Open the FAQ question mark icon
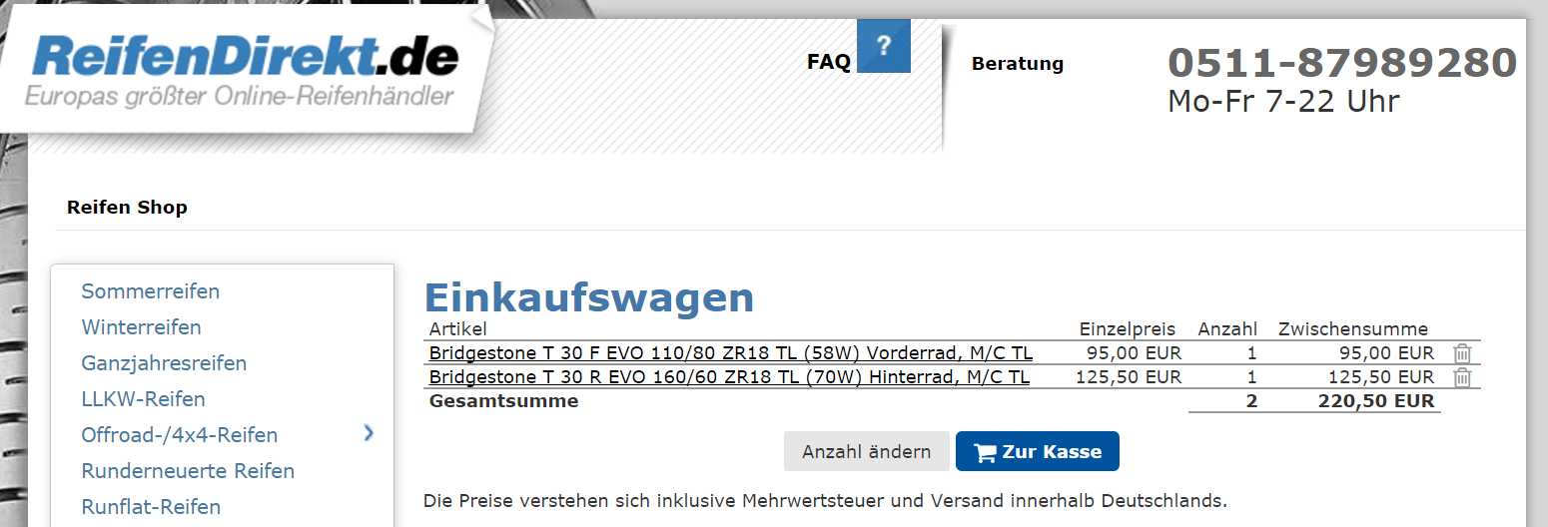Image resolution: width=1548 pixels, height=527 pixels. pos(884,46)
